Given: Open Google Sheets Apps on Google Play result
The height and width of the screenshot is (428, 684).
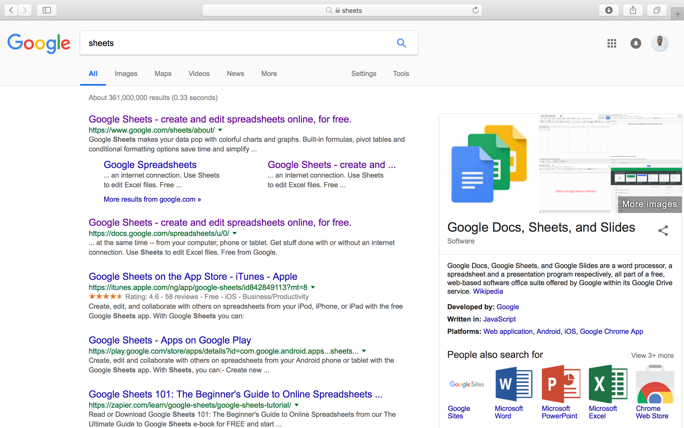Looking at the screenshot, I should (x=170, y=340).
